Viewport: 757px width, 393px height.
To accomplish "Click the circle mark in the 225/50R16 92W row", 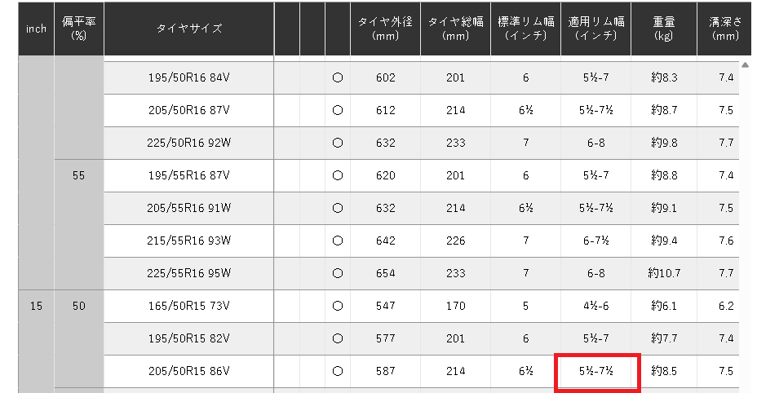I will click(337, 144).
